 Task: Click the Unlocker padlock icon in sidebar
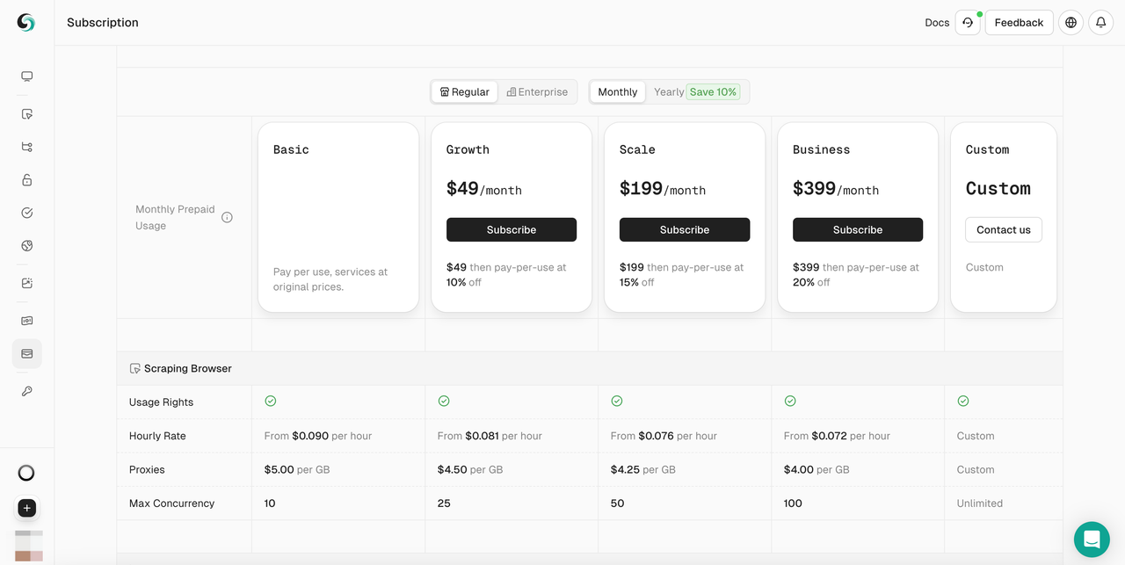[x=26, y=179]
